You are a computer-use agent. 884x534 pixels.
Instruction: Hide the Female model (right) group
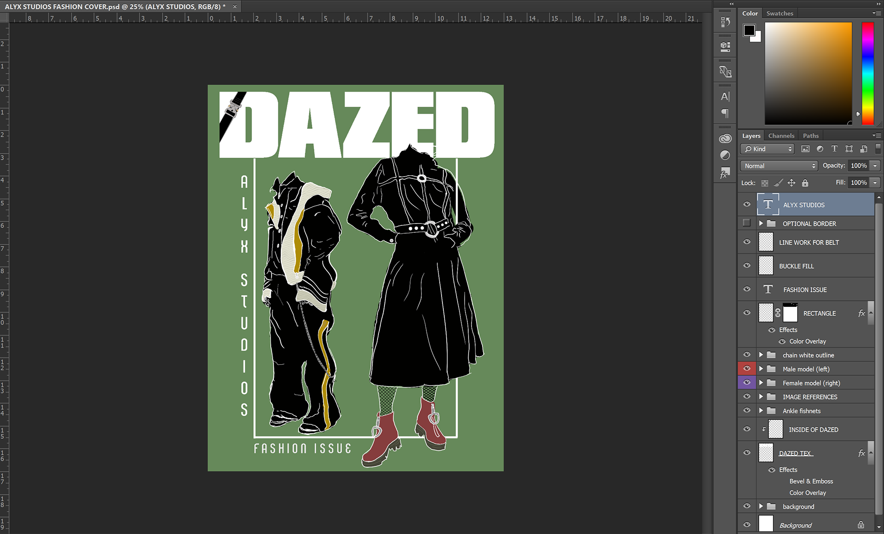coord(747,382)
